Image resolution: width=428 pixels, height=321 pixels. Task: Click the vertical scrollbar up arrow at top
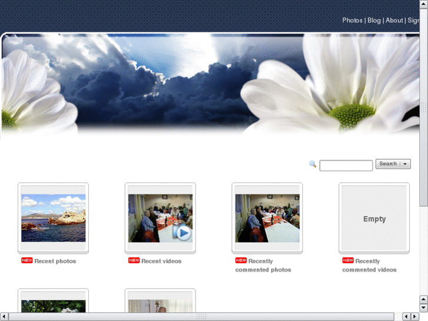[x=423, y=4]
